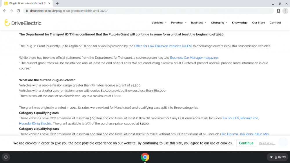Open the Wi-Fi status icon
290x163 pixels.
tap(271, 157)
